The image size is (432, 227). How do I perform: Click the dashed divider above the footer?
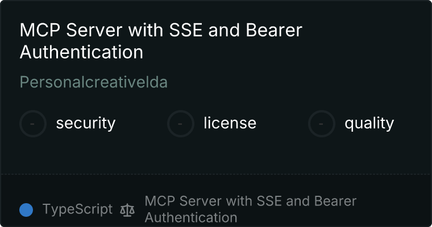[216, 174]
